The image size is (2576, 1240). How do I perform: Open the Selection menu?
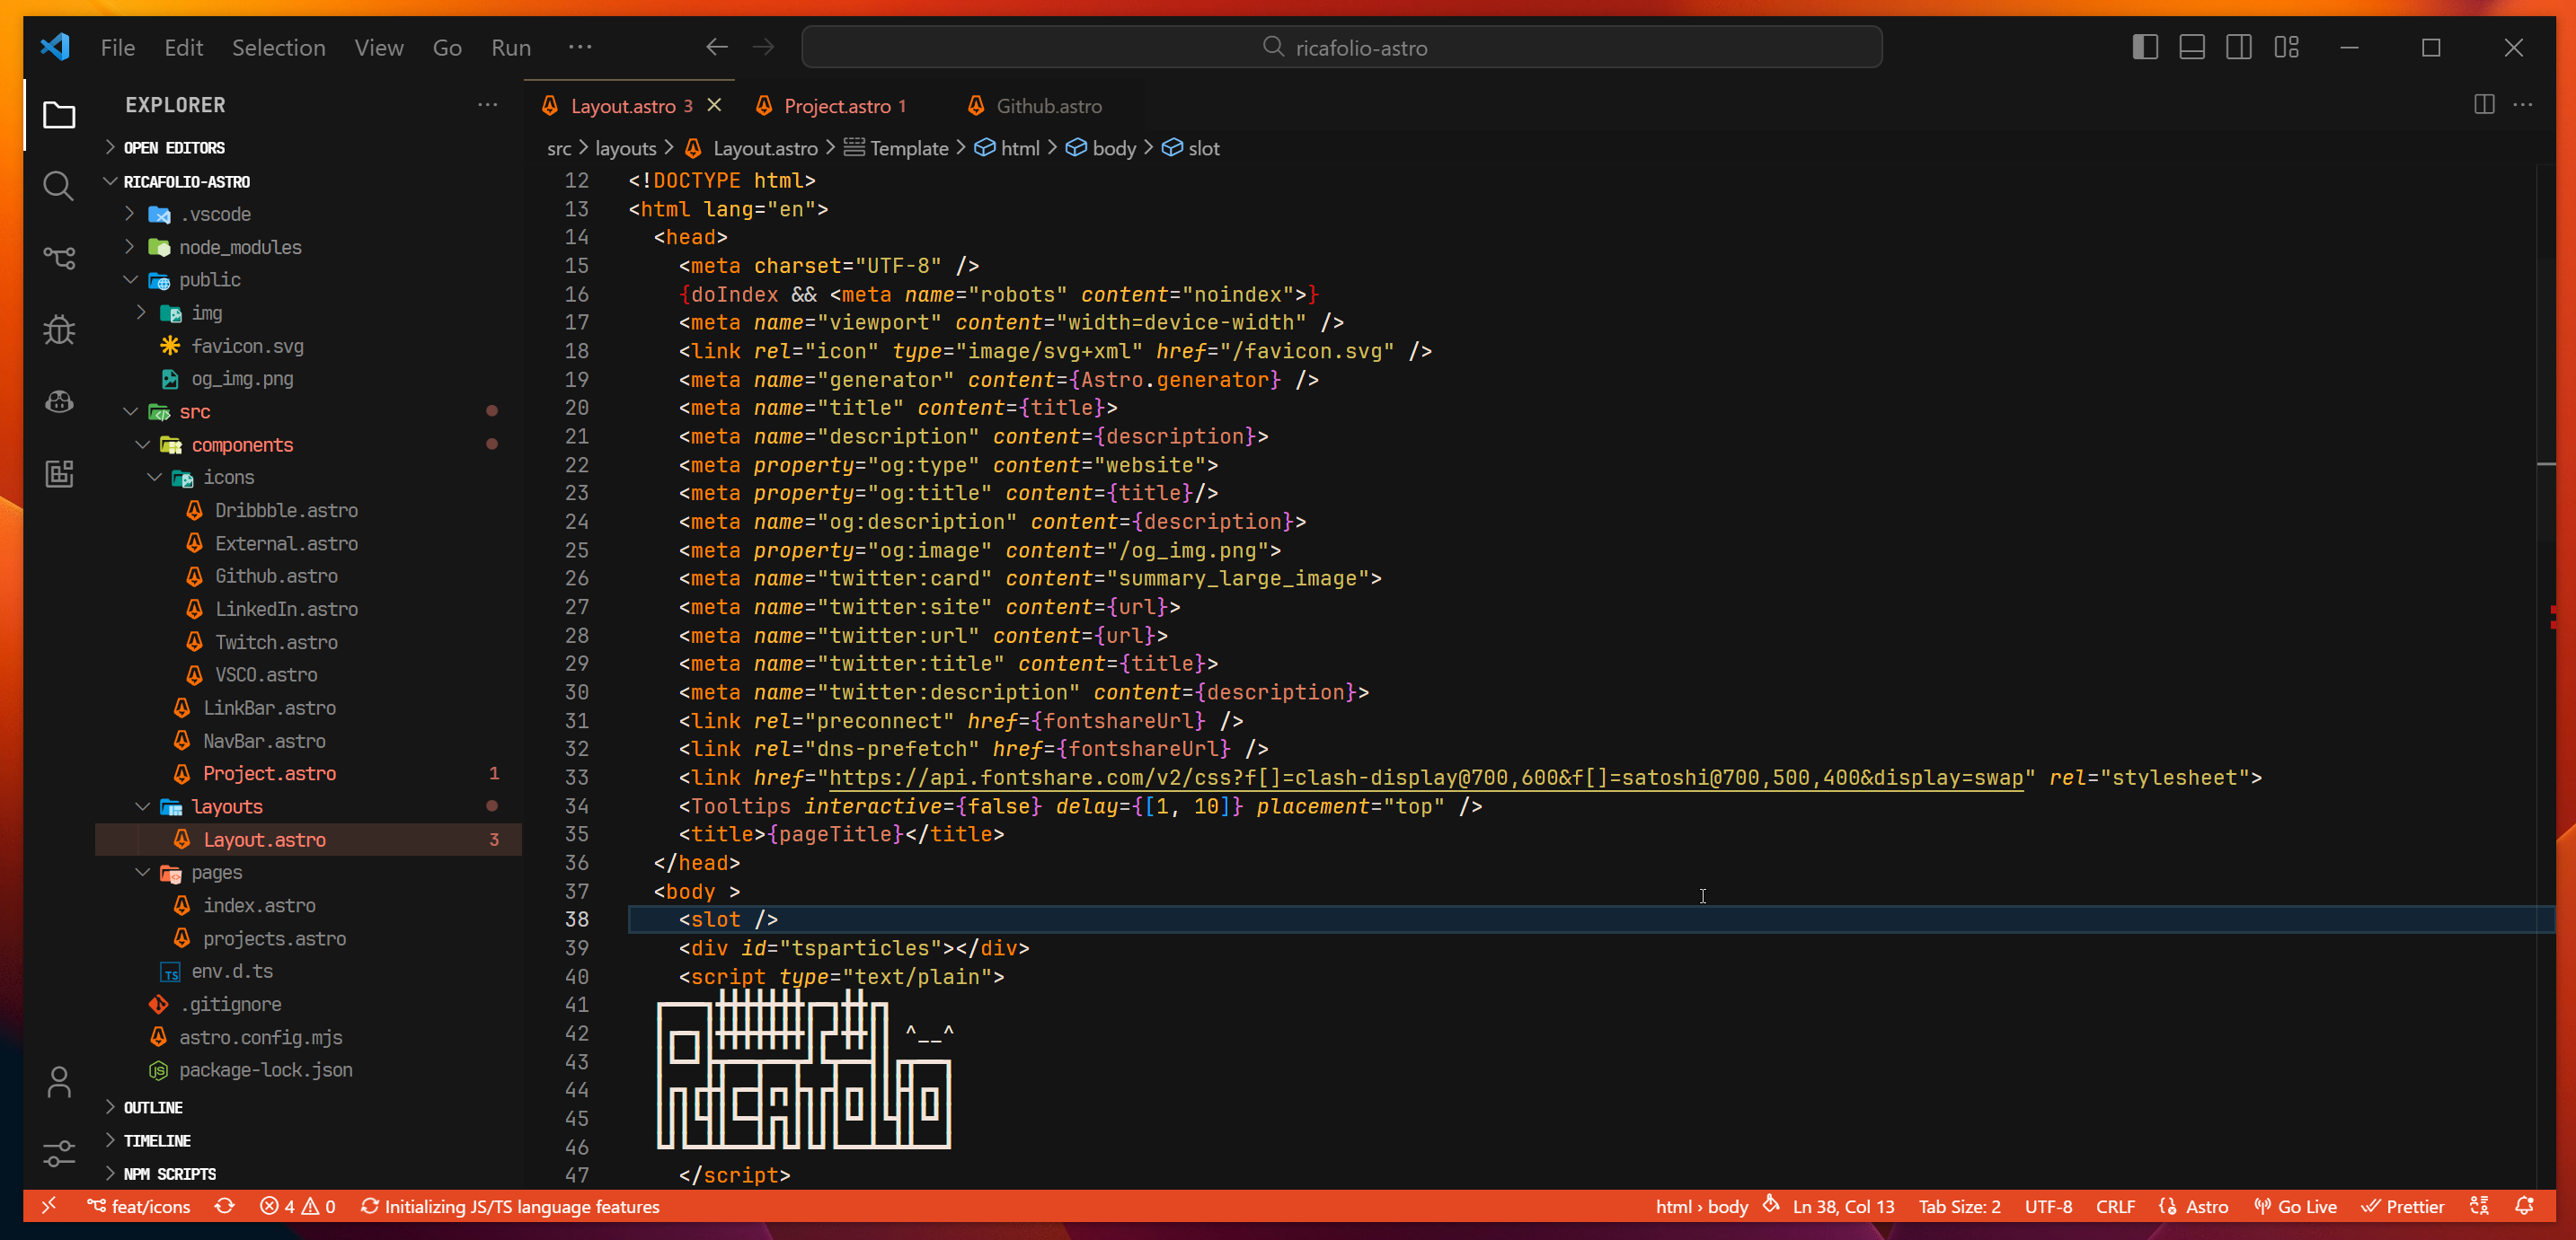click(x=278, y=47)
